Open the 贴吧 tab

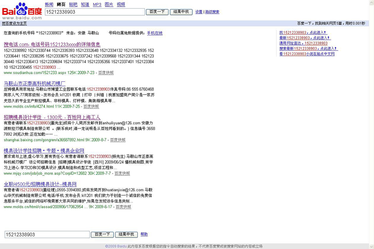(x=73, y=4)
